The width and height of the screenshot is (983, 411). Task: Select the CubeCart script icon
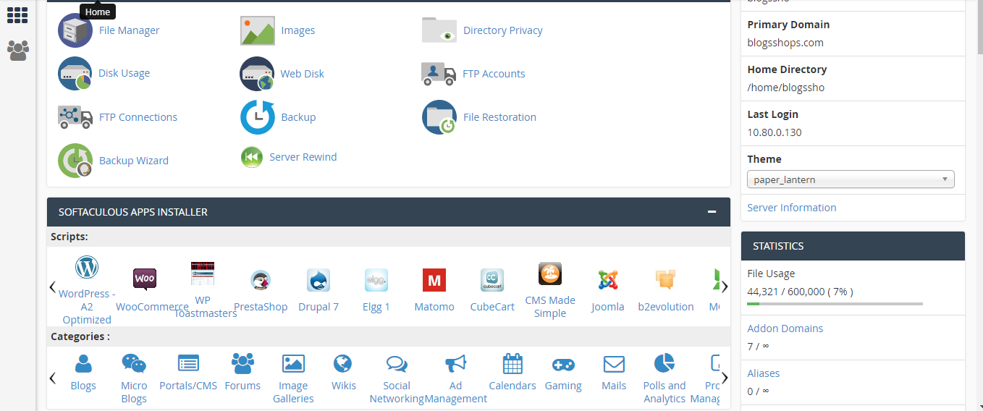[492, 280]
